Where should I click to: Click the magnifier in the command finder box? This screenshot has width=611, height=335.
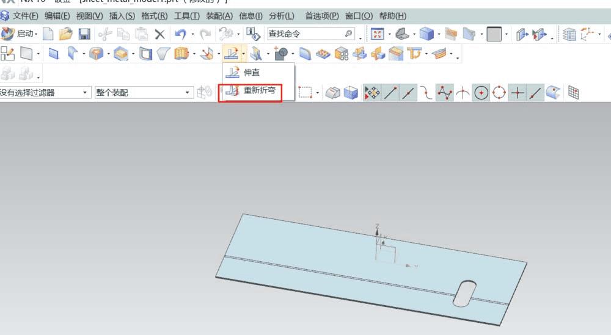349,34
